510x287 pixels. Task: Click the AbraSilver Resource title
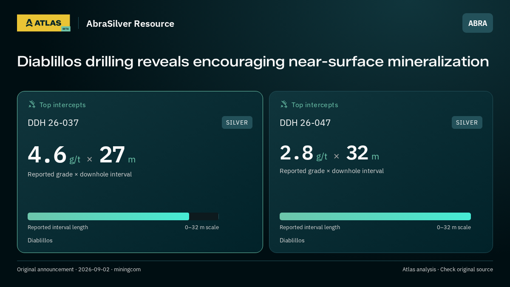[130, 23]
